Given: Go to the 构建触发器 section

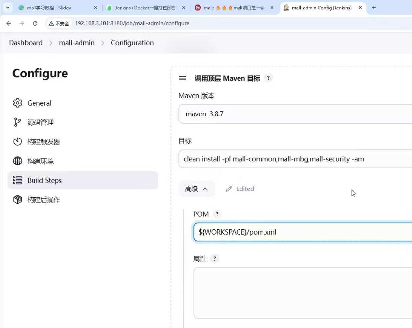Looking at the screenshot, I should [82, 141].
